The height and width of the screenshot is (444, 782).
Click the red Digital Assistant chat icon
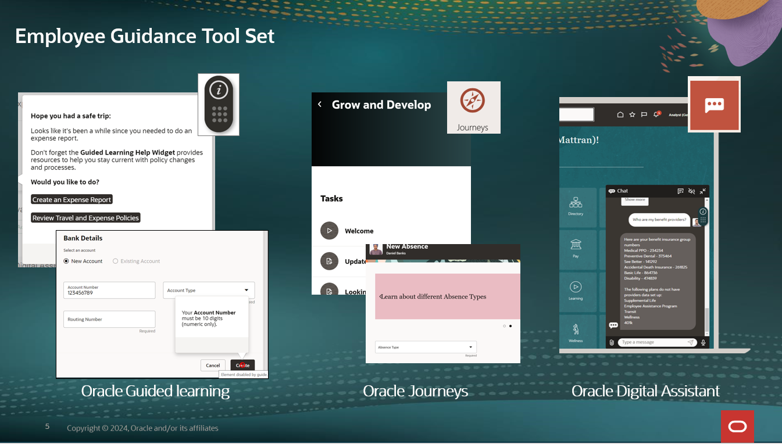714,105
